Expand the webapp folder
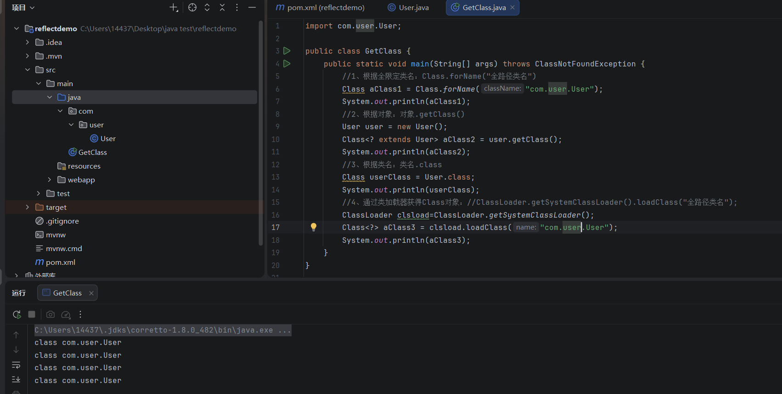 tap(50, 180)
